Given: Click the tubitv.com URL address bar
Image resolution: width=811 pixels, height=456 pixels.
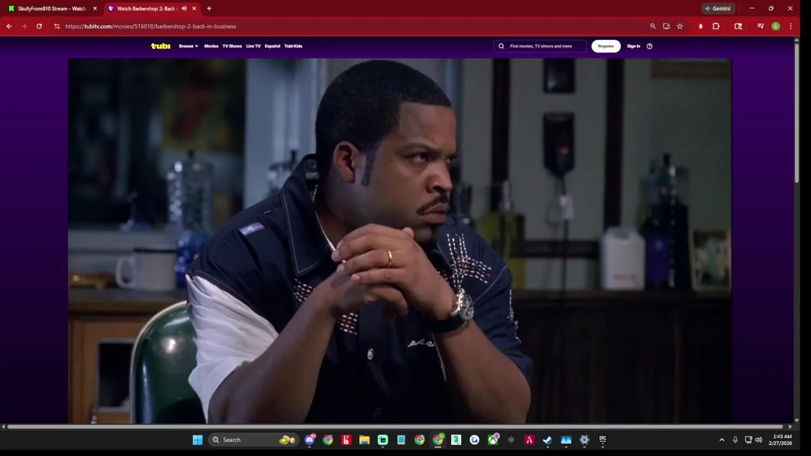Looking at the screenshot, I should (x=151, y=26).
